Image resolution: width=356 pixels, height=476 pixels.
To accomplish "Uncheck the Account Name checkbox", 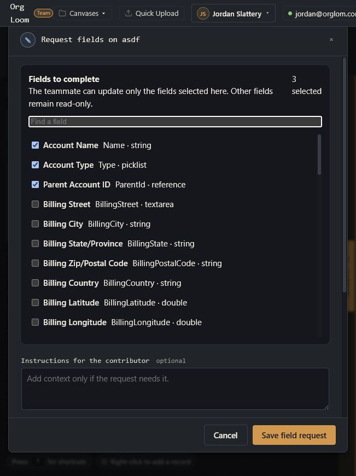I will click(x=35, y=145).
